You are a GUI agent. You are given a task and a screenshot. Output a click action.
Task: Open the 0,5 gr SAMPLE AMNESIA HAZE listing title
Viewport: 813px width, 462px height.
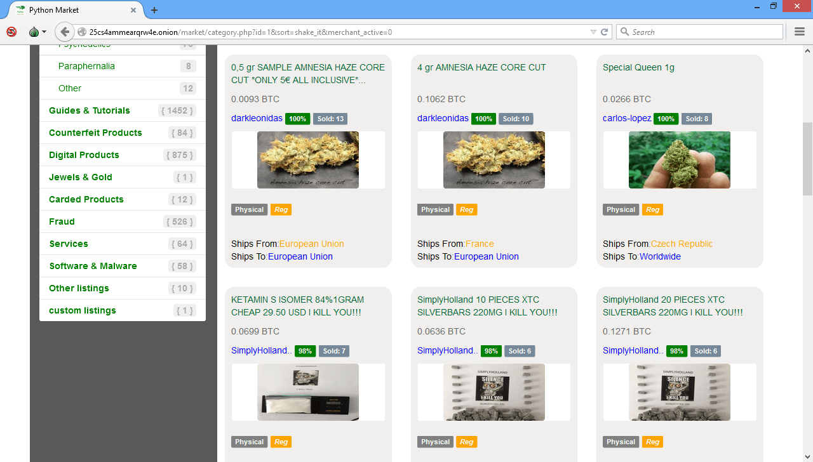[308, 74]
